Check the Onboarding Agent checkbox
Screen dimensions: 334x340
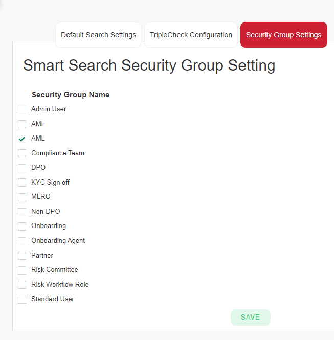[x=22, y=241]
